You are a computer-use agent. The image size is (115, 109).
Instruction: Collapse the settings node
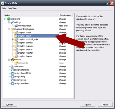(x=9, y=22)
